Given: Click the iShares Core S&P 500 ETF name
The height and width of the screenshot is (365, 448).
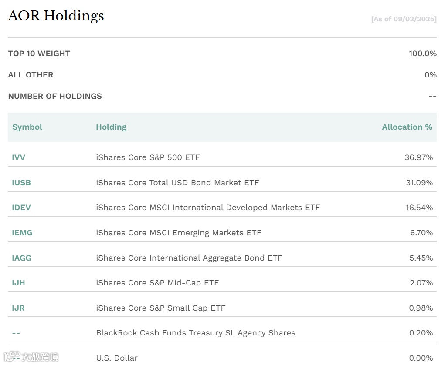Looking at the screenshot, I should [148, 157].
